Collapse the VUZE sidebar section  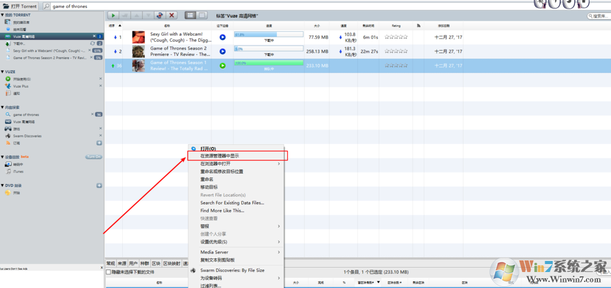point(2,72)
